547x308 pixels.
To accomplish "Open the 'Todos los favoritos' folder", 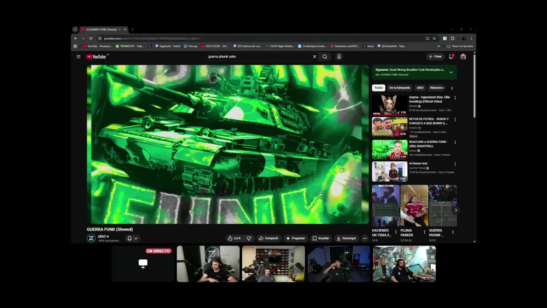I will [460, 46].
